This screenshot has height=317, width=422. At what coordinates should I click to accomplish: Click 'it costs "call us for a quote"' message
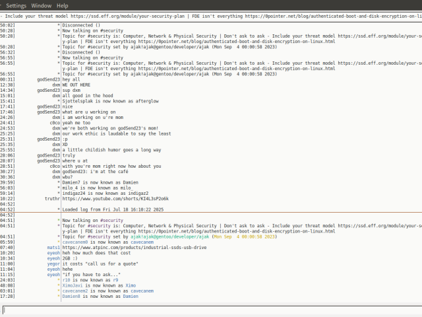point(100,264)
